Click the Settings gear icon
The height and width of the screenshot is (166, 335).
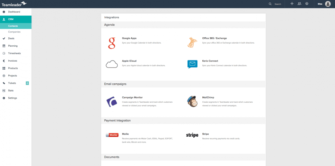coord(4,98)
